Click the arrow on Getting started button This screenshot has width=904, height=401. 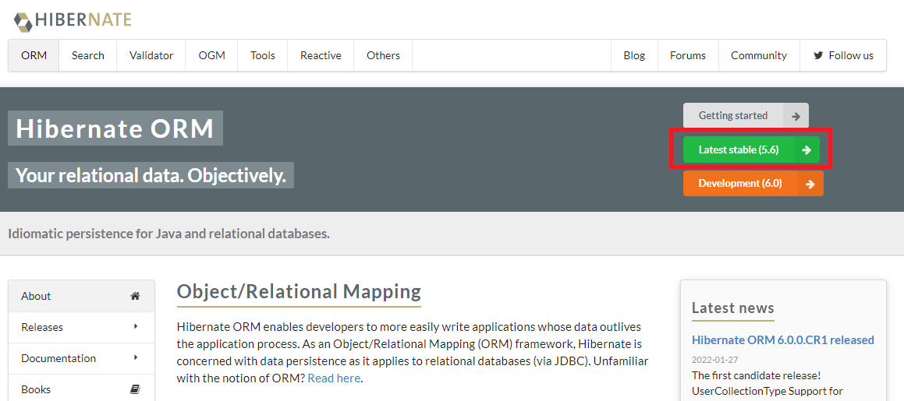[x=796, y=116]
